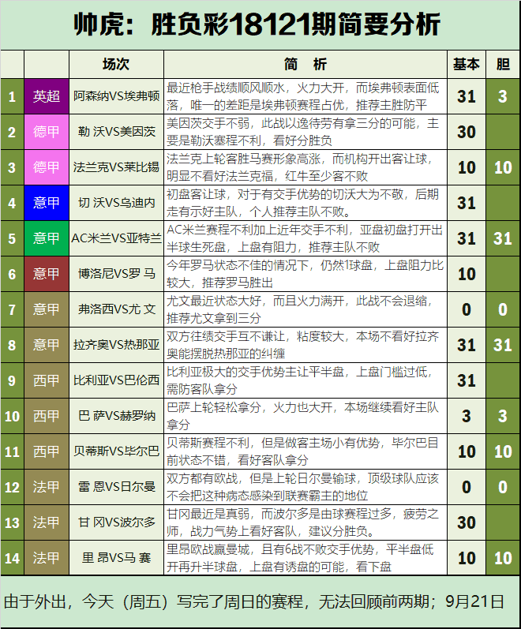
Task: Click 胆 value 3 for 阿森纳VS埃弗顿
Action: click(503, 96)
